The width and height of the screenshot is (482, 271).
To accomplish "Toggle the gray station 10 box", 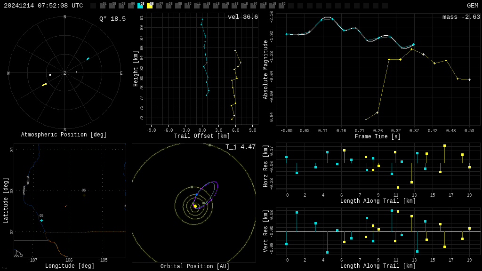I will tap(187, 6).
